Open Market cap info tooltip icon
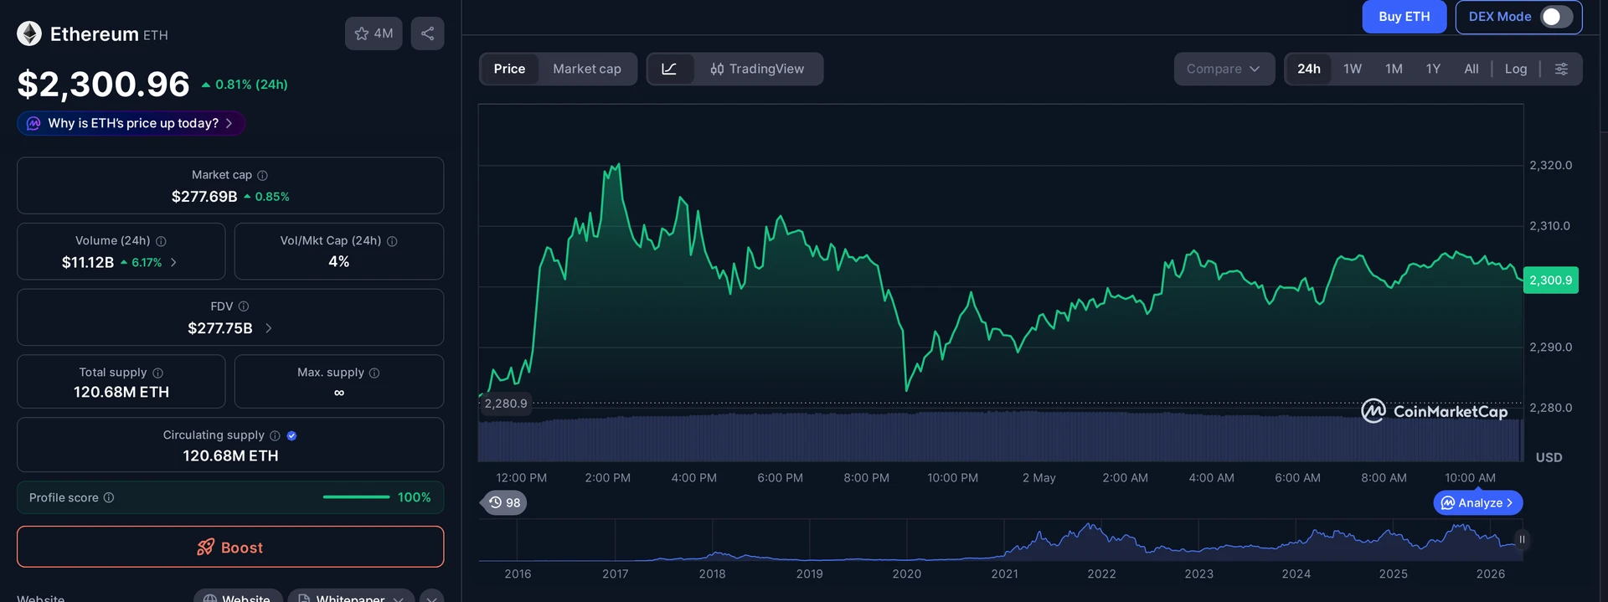The width and height of the screenshot is (1608, 602). coord(262,175)
